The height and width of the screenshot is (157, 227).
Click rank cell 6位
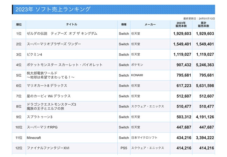19,85
